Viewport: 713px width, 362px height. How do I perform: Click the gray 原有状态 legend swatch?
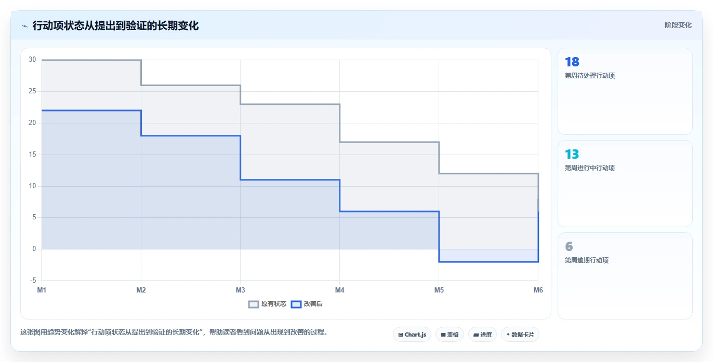click(254, 304)
